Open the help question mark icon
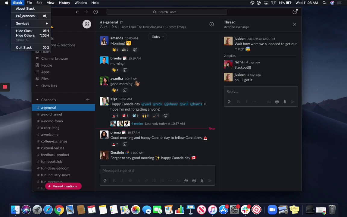Image resolution: width=347 pixels, height=217 pixels. tap(295, 12)
